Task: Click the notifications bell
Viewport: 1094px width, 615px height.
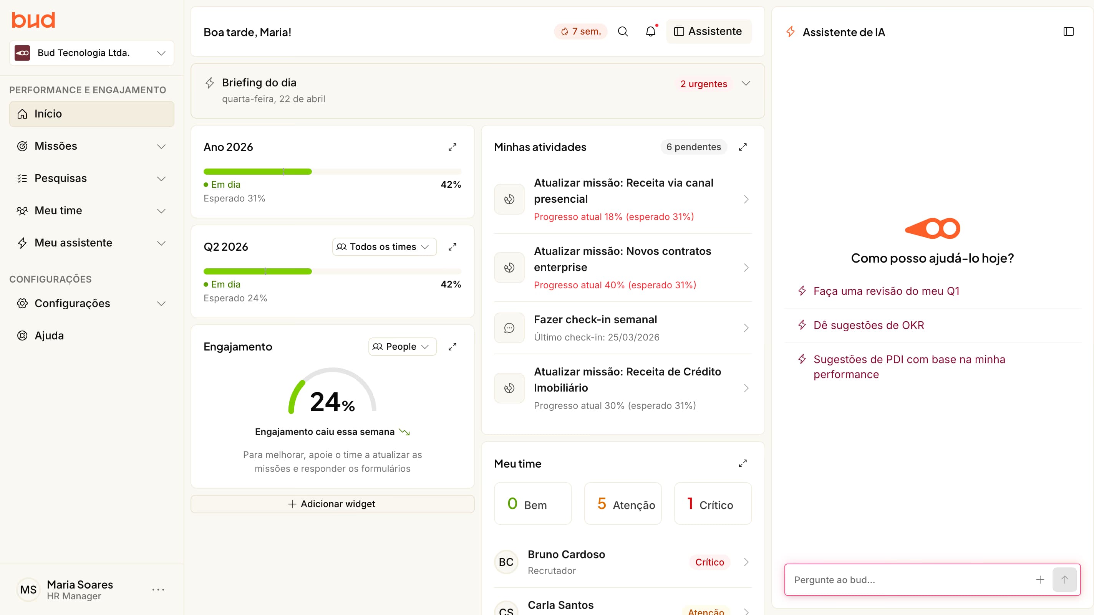Action: (650, 31)
